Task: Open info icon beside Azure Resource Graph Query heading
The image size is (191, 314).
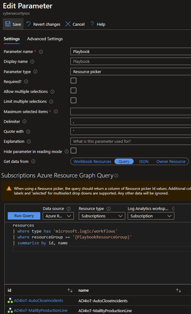Action: 116,176
